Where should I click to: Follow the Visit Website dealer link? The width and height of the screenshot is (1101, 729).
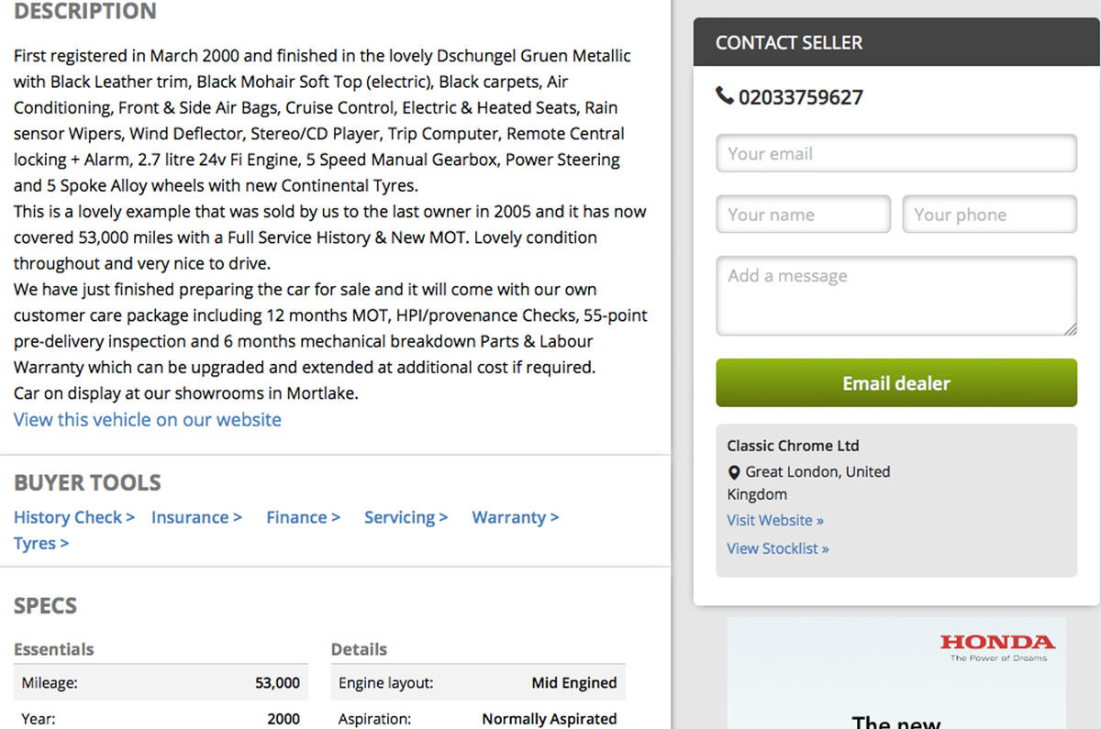pos(774,520)
